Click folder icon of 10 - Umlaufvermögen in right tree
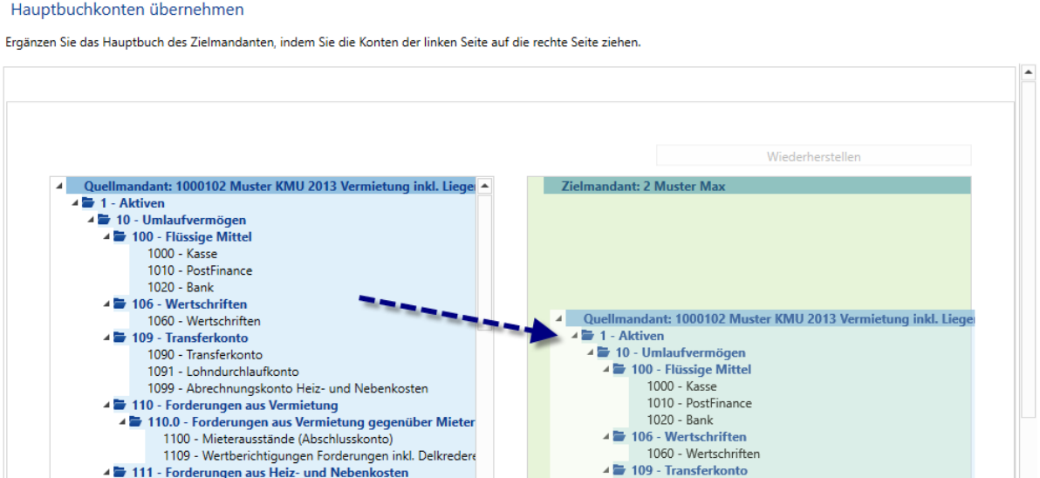This screenshot has height=478, width=1040. [604, 352]
